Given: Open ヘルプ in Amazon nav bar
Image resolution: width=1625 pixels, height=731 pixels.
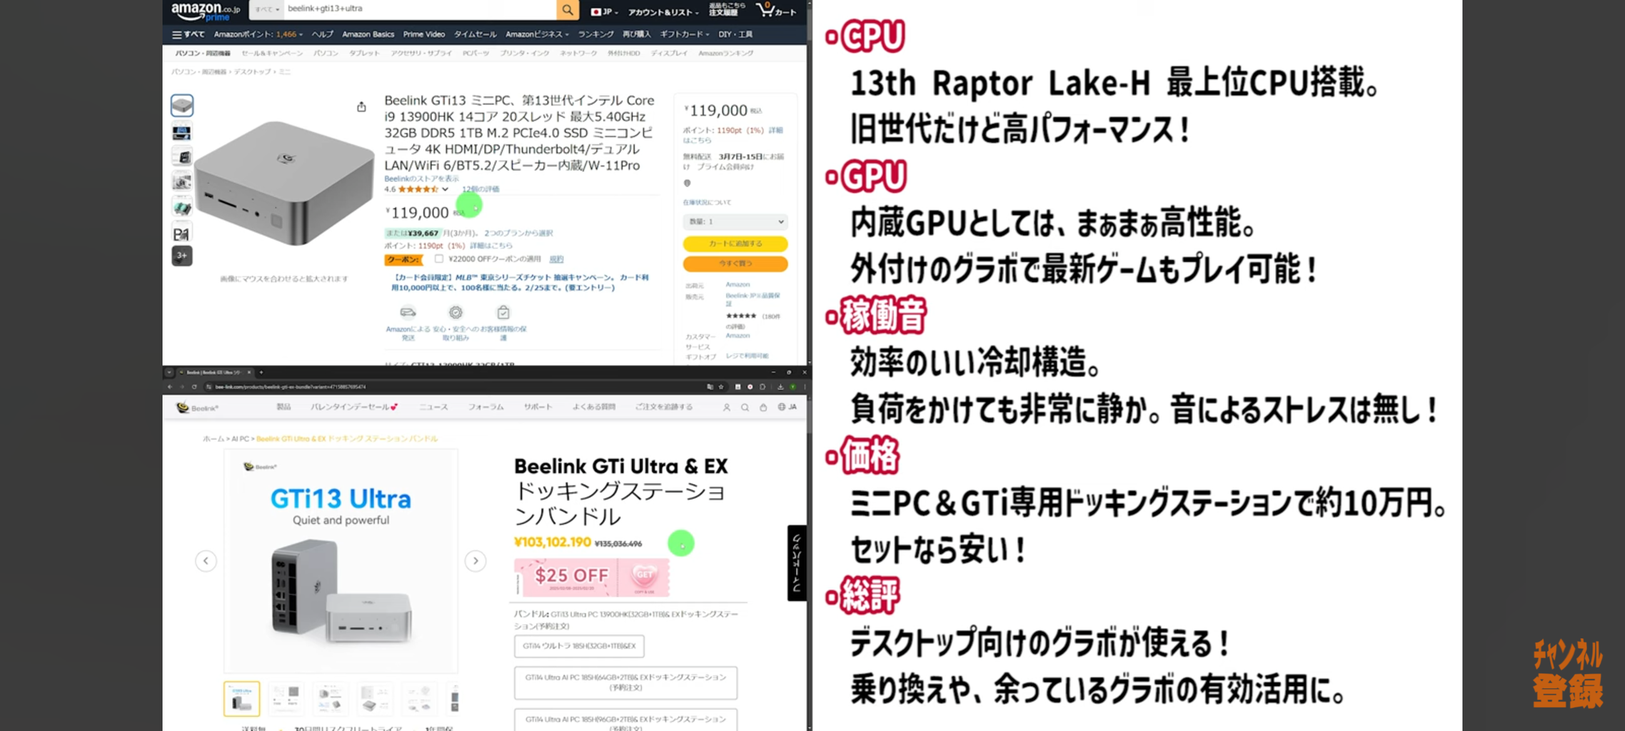Looking at the screenshot, I should 322,34.
